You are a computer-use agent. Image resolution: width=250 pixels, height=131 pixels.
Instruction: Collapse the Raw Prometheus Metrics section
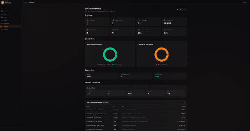point(184,102)
